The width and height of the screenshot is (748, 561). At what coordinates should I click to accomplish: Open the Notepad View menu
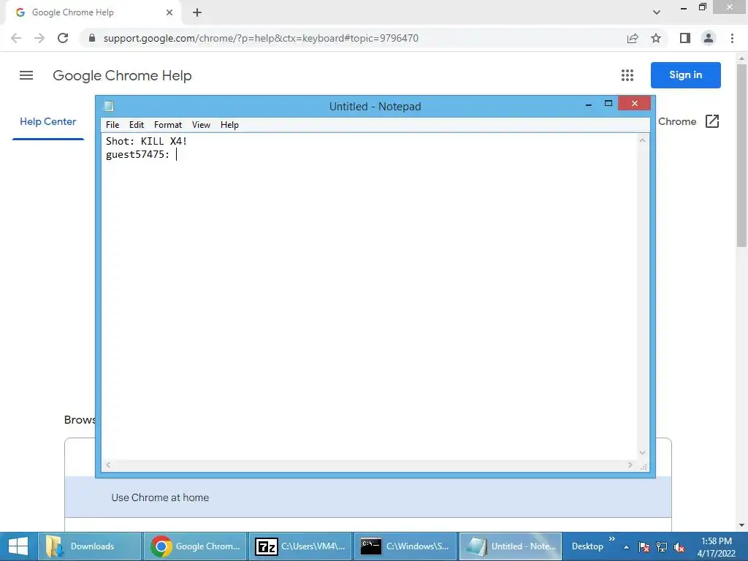click(201, 124)
